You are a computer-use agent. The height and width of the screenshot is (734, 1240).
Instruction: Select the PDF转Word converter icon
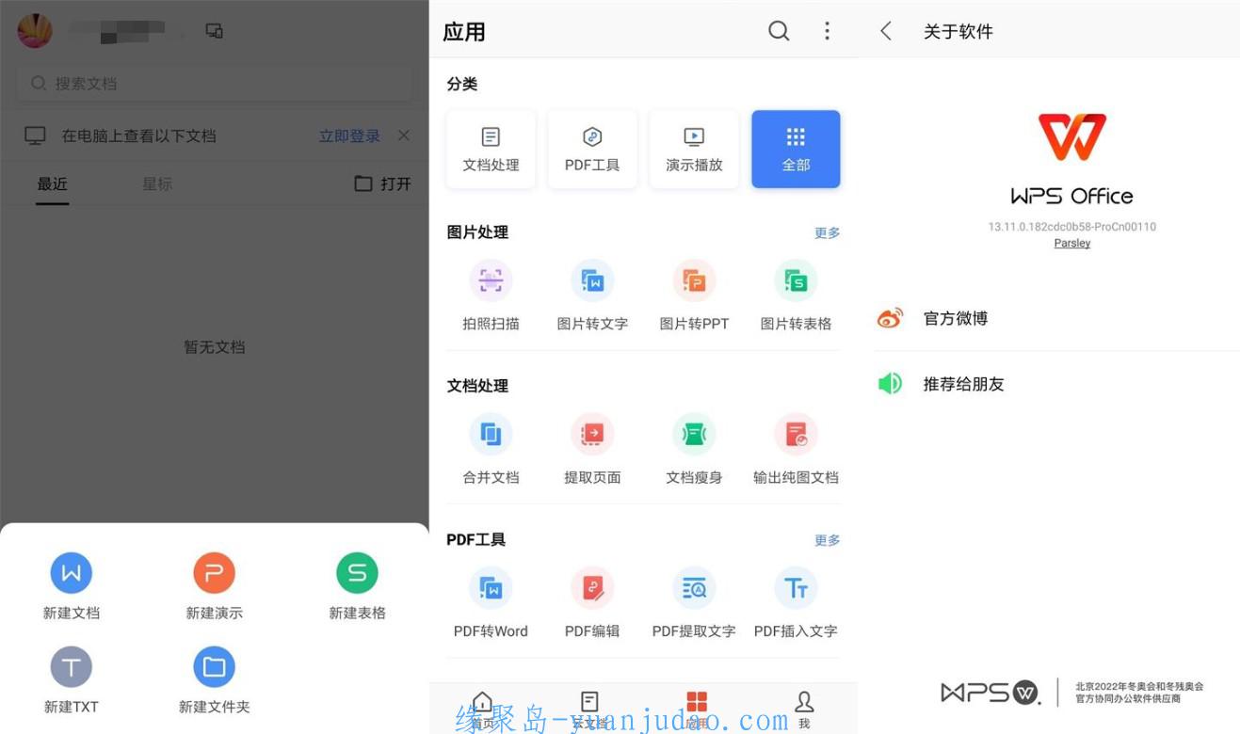pos(491,588)
